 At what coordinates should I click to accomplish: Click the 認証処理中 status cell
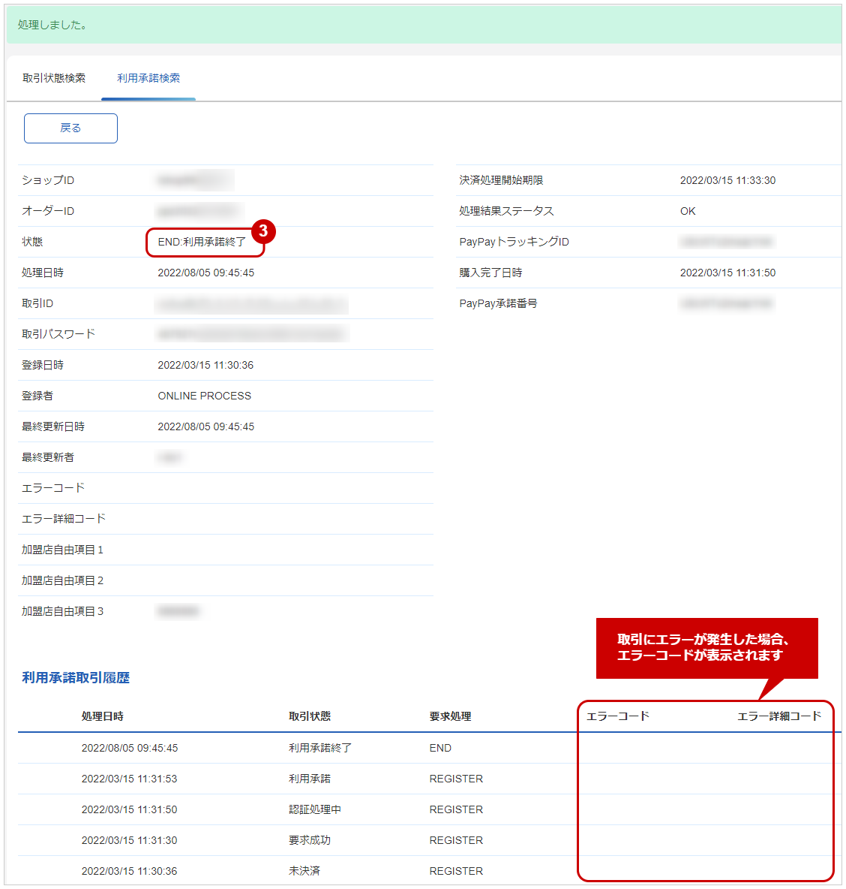pyautogui.click(x=315, y=809)
